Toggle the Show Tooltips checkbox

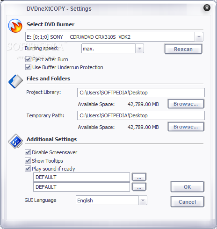(x=28, y=161)
